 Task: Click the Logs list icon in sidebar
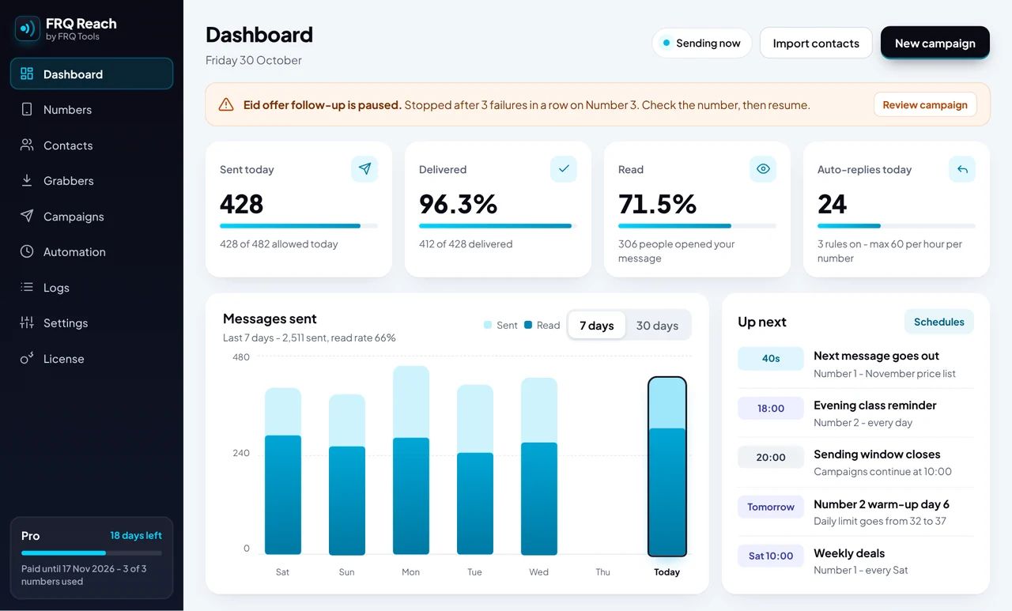coord(27,287)
